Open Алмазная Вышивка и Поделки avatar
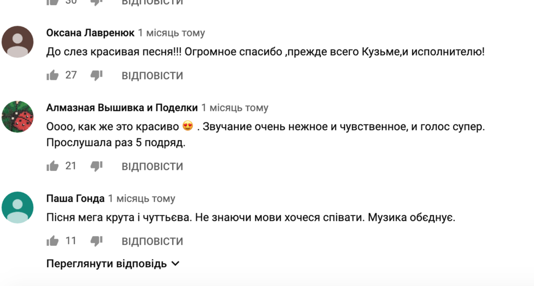The height and width of the screenshot is (286, 534). (18, 117)
